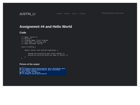Click the 'Picture of the output' heading
Viewport: 140px width, 105px height.
pos(30,64)
